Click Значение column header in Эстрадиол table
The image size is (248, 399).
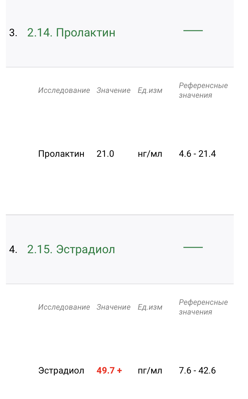113,307
